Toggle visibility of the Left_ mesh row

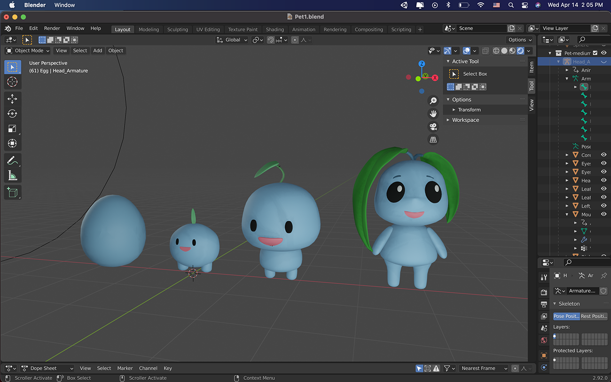604,206
